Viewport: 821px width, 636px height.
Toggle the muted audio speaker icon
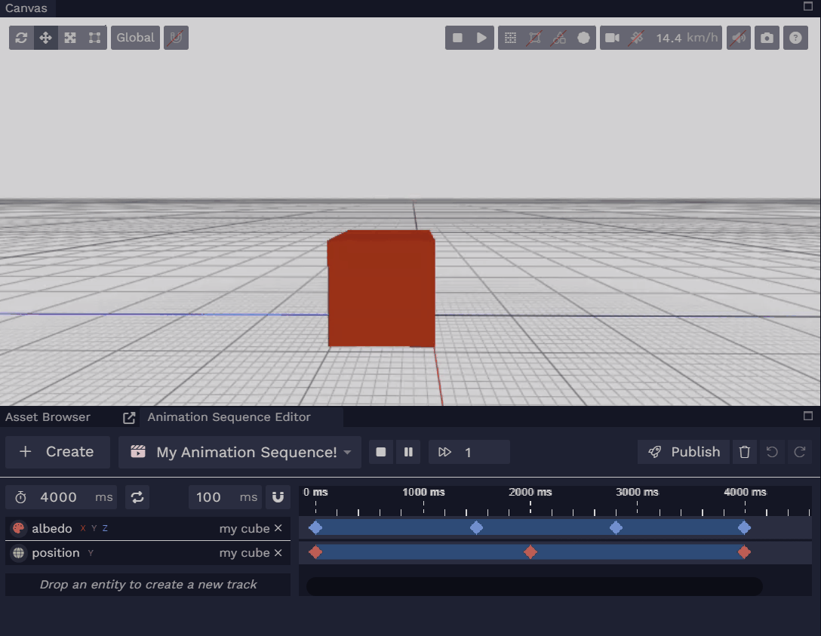coord(738,38)
